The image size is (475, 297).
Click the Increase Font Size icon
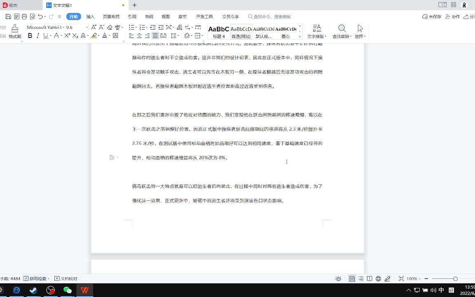coord(94,27)
